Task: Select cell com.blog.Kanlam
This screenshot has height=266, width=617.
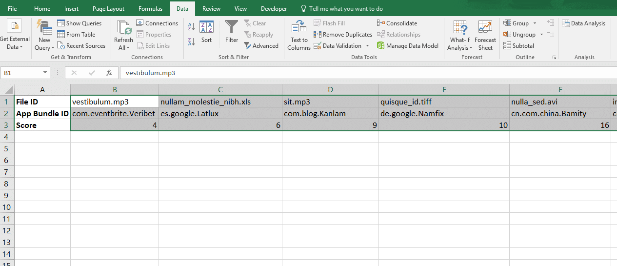Action: (330, 113)
